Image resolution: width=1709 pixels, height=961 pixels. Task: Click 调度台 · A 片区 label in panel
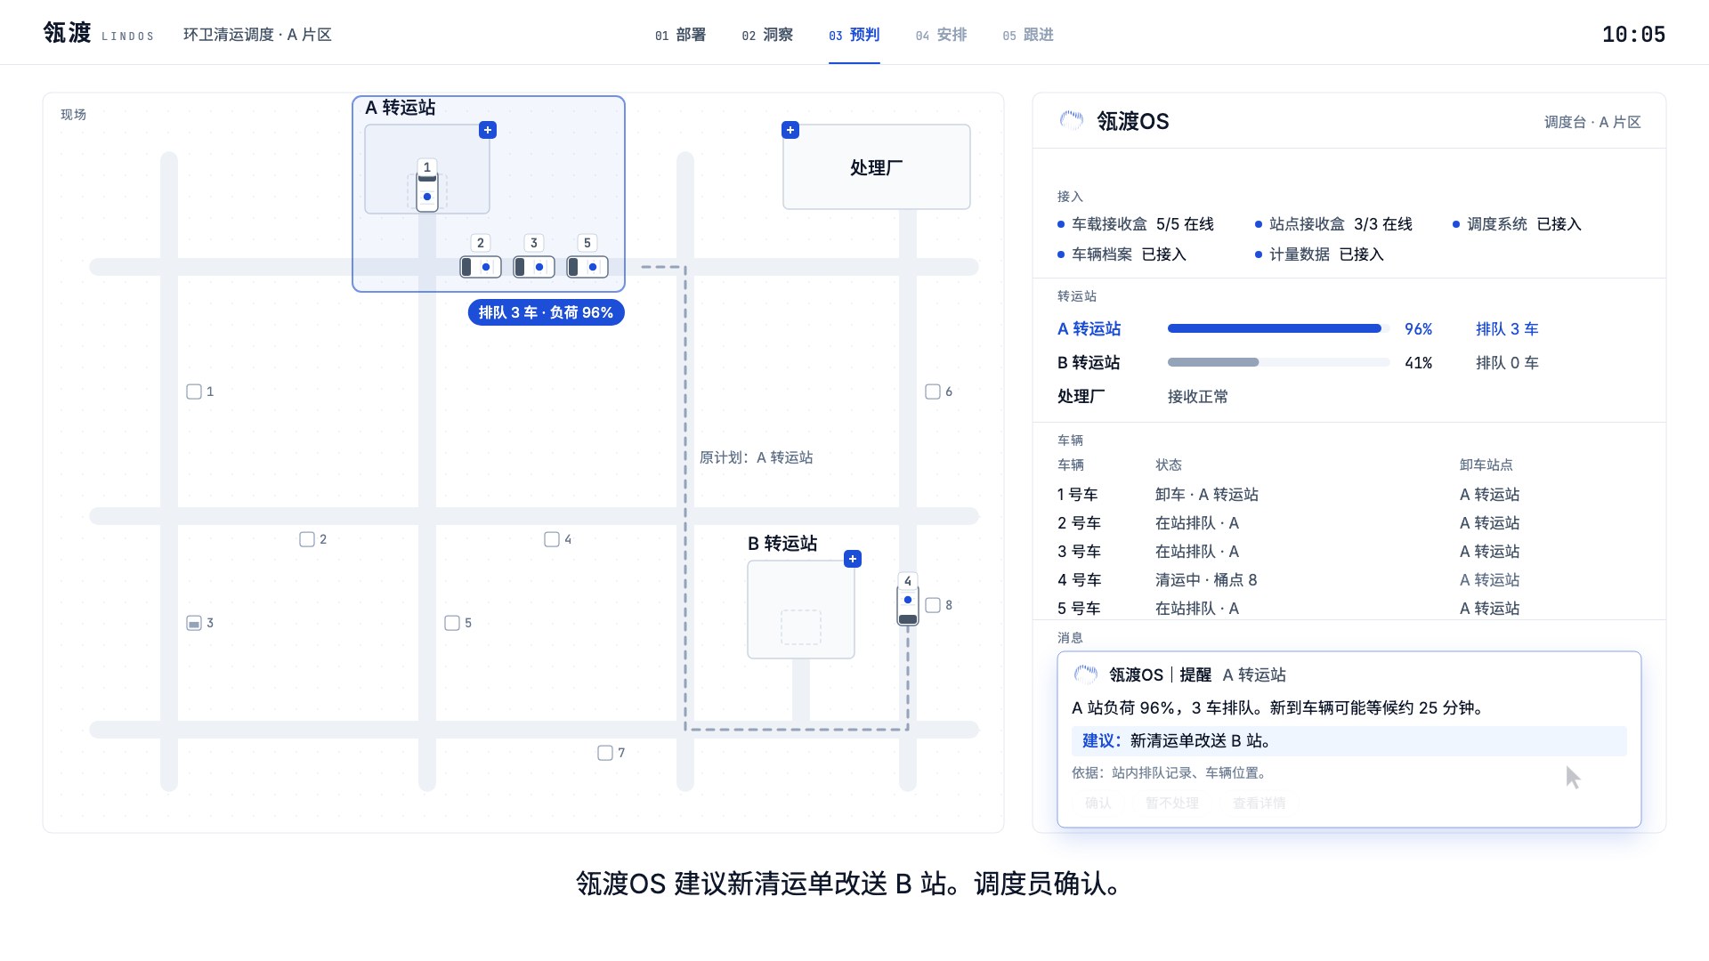point(1592,122)
